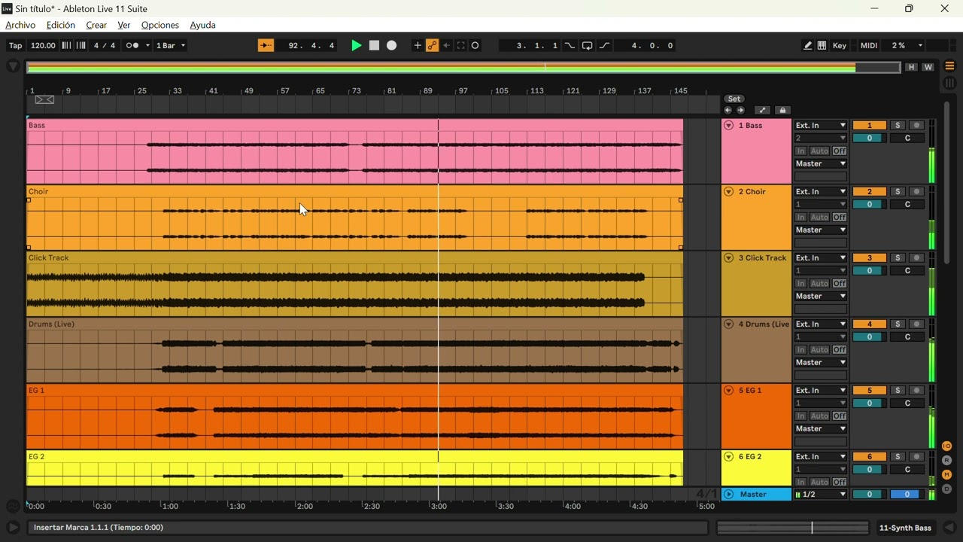Click the Arrangement Record button

[392, 46]
